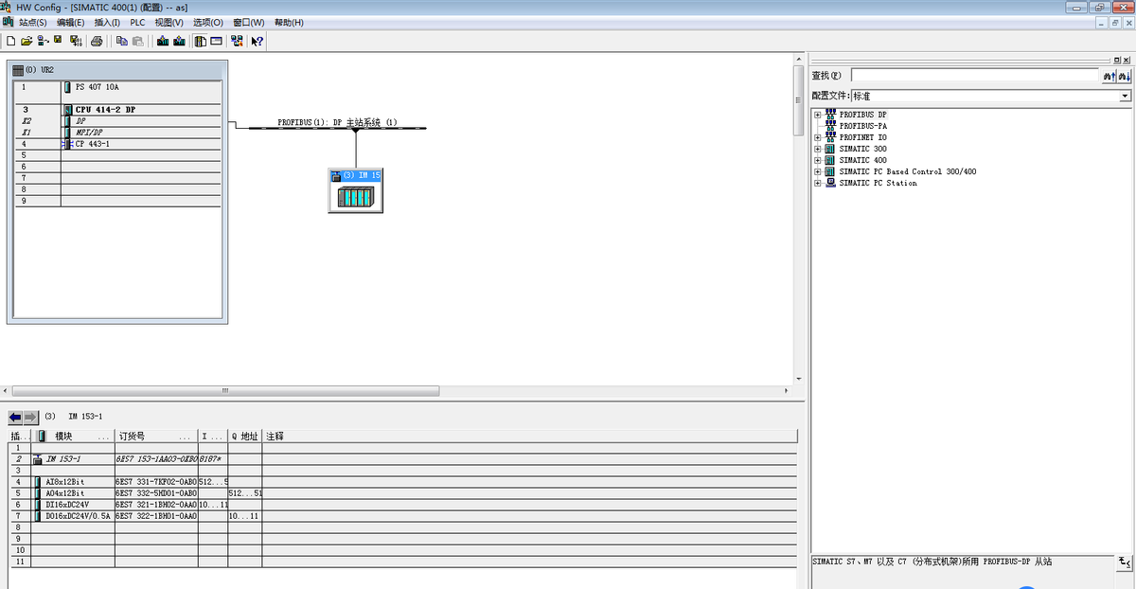Open the 视图(V) menu
The height and width of the screenshot is (589, 1136).
click(169, 22)
